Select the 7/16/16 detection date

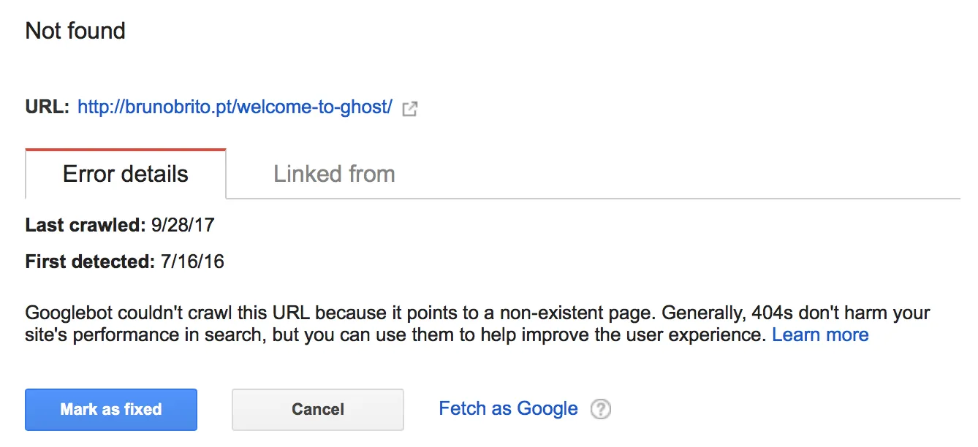pos(192,261)
